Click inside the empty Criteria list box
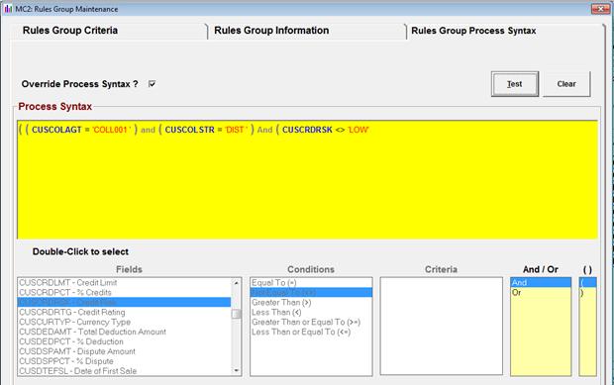Screen dimensions: 614x385 [x=441, y=327]
